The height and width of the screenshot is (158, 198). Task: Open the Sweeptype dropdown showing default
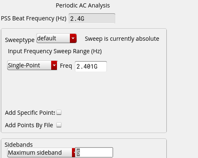point(57,38)
